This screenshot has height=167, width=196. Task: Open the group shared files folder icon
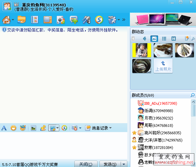point(21,20)
